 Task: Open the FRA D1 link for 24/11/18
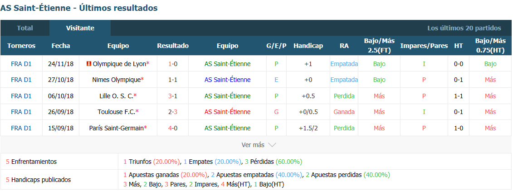[21, 64]
